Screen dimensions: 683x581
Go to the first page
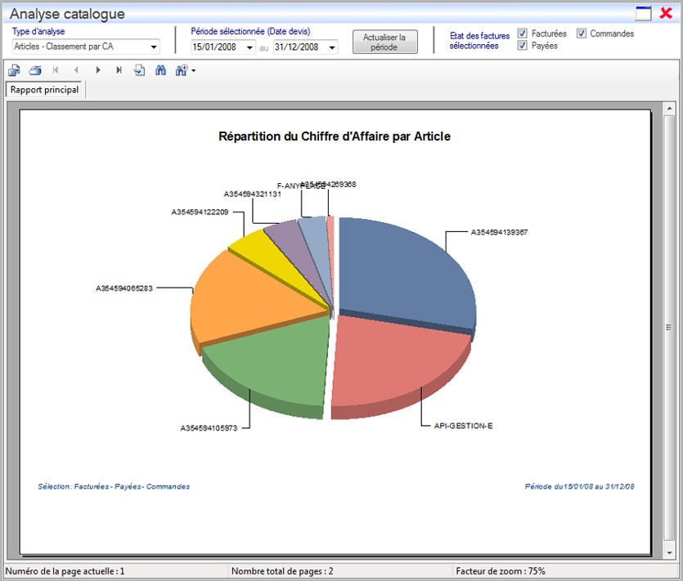pos(56,70)
